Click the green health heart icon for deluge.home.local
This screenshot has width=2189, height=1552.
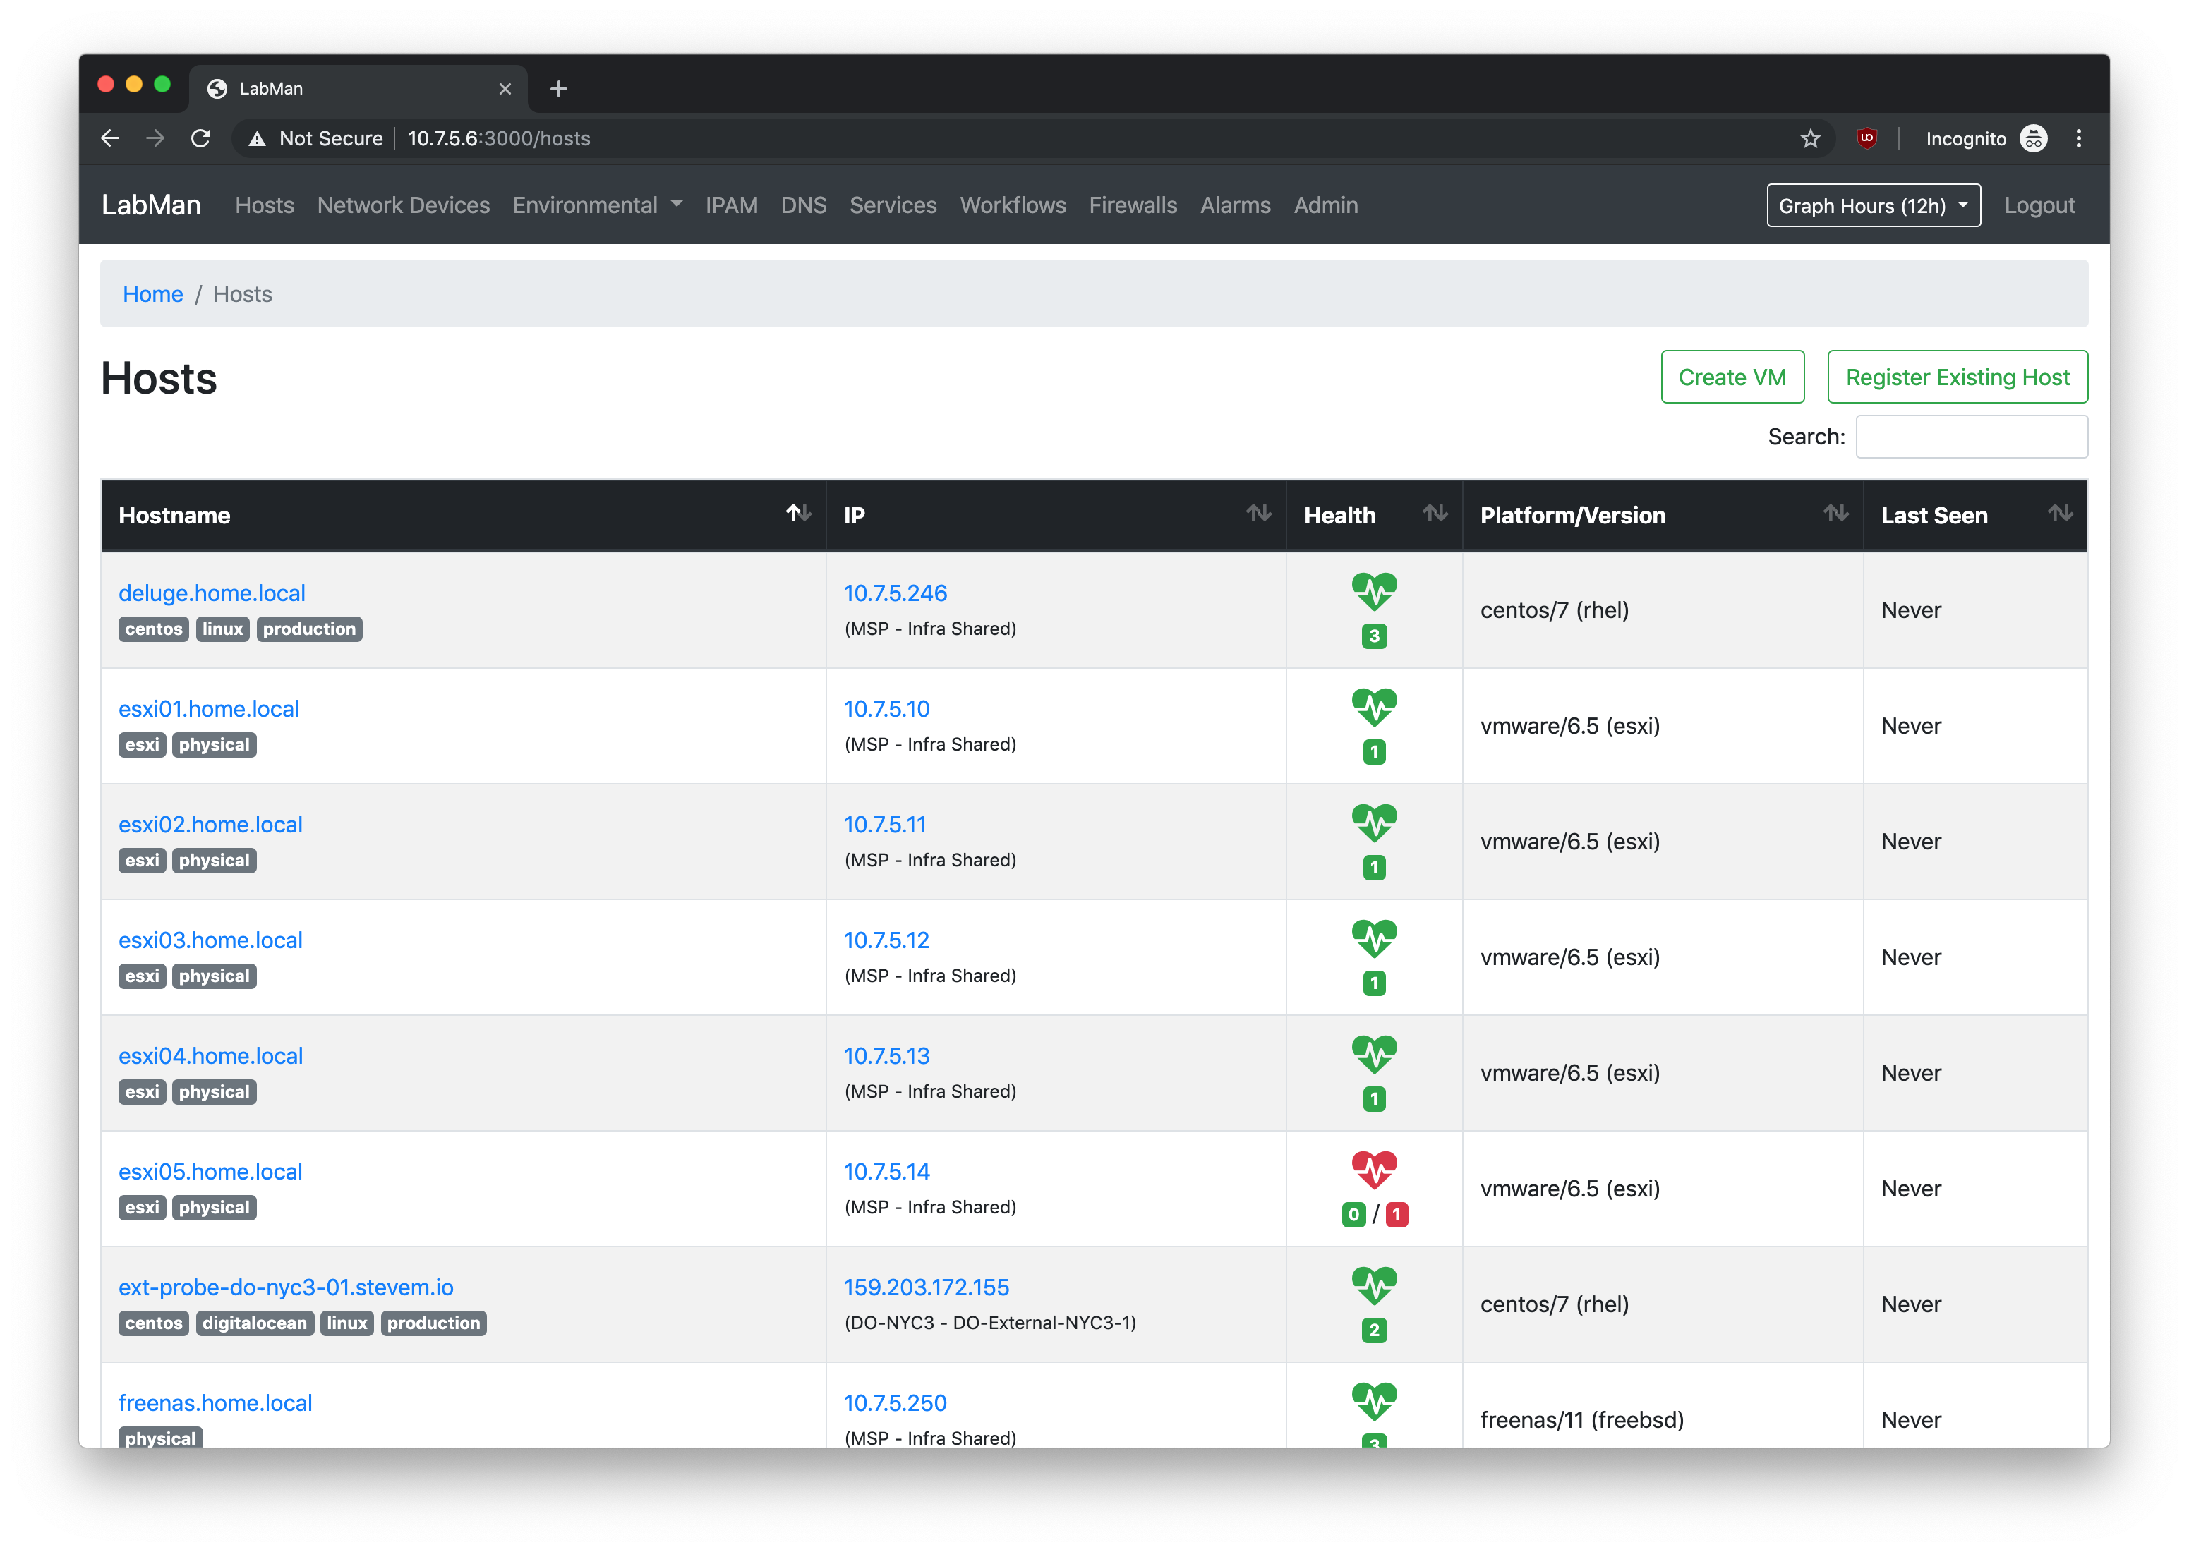[x=1374, y=590]
